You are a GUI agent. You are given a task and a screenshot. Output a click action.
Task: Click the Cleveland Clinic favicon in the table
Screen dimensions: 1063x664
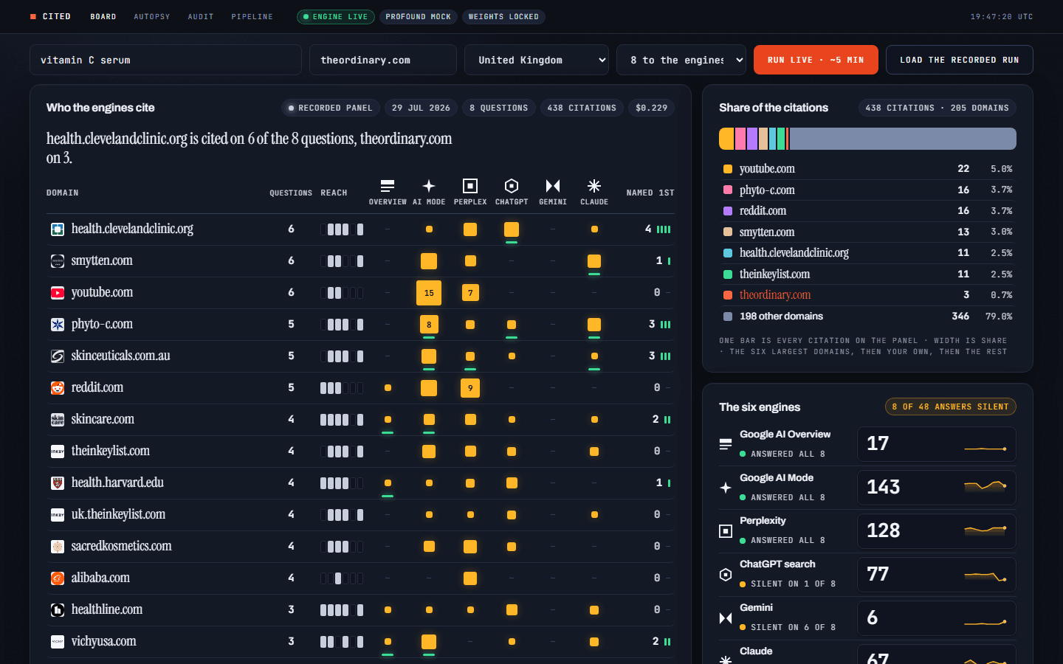tap(58, 229)
